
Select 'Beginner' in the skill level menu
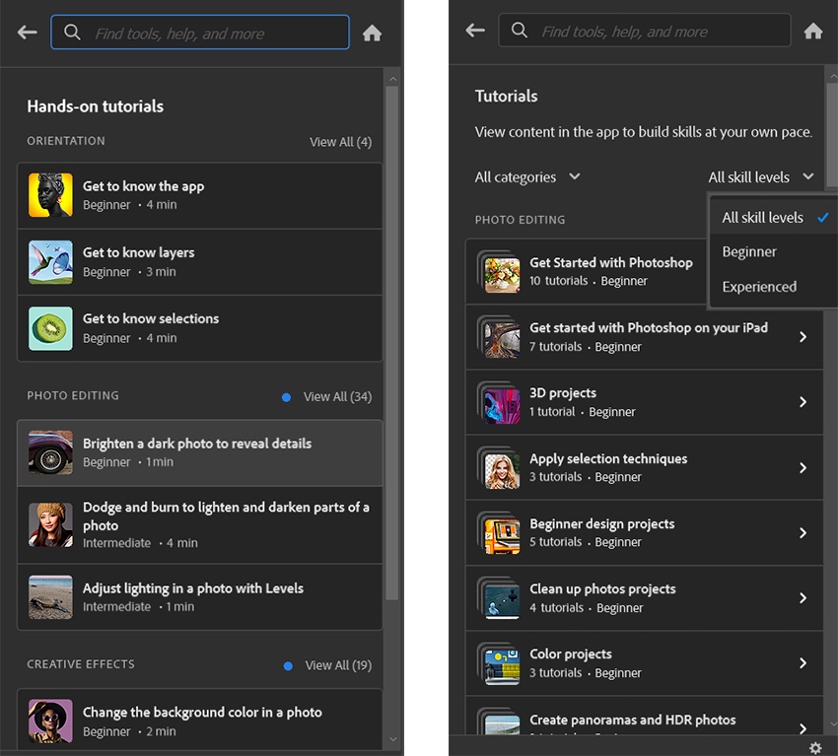[773, 251]
